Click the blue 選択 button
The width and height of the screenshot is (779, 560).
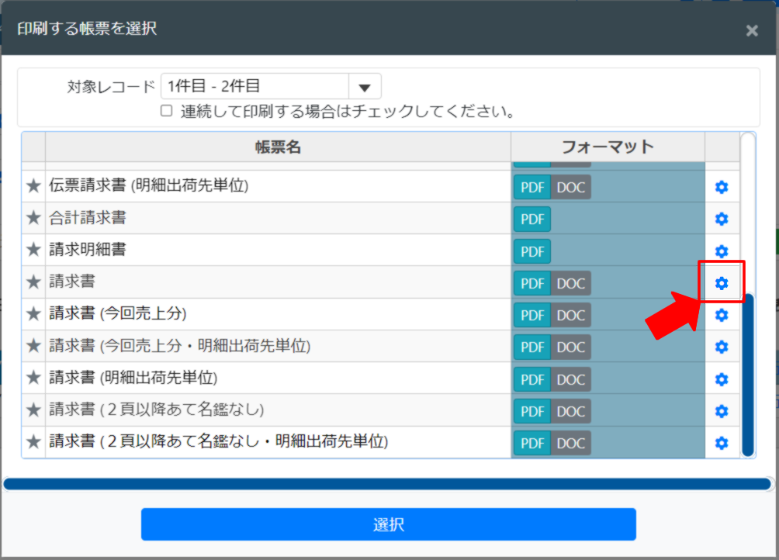(388, 524)
